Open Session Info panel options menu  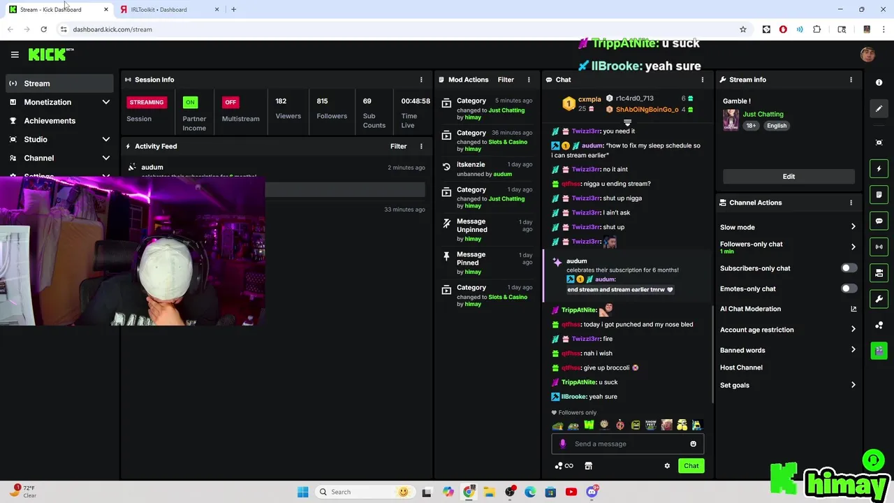pyautogui.click(x=421, y=80)
